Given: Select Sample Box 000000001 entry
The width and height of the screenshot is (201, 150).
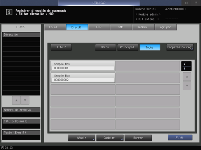Looking at the screenshot, I should click(83, 66).
